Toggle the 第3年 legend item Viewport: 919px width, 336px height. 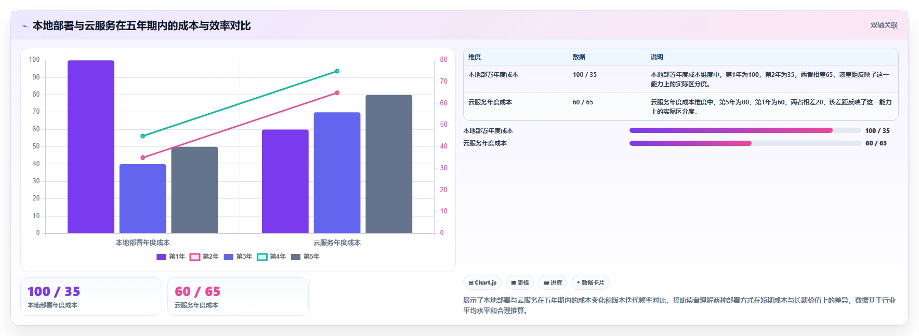[x=238, y=257]
